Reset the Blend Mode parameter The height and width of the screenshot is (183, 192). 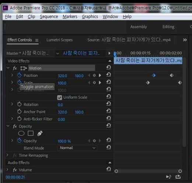click(x=109, y=147)
